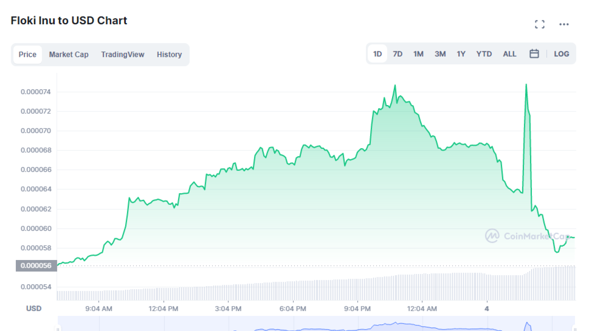Click the 12:04 PM time axis label
This screenshot has height=331, width=589.
click(x=163, y=309)
